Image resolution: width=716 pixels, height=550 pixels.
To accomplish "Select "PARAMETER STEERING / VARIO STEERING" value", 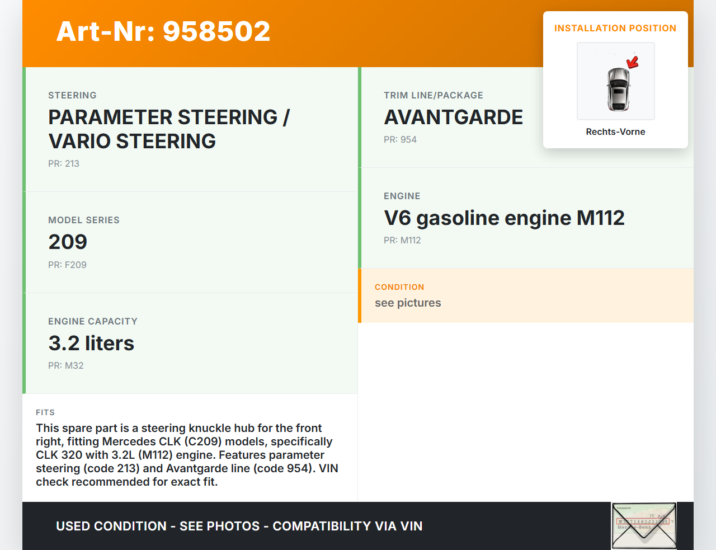I will 169,129.
